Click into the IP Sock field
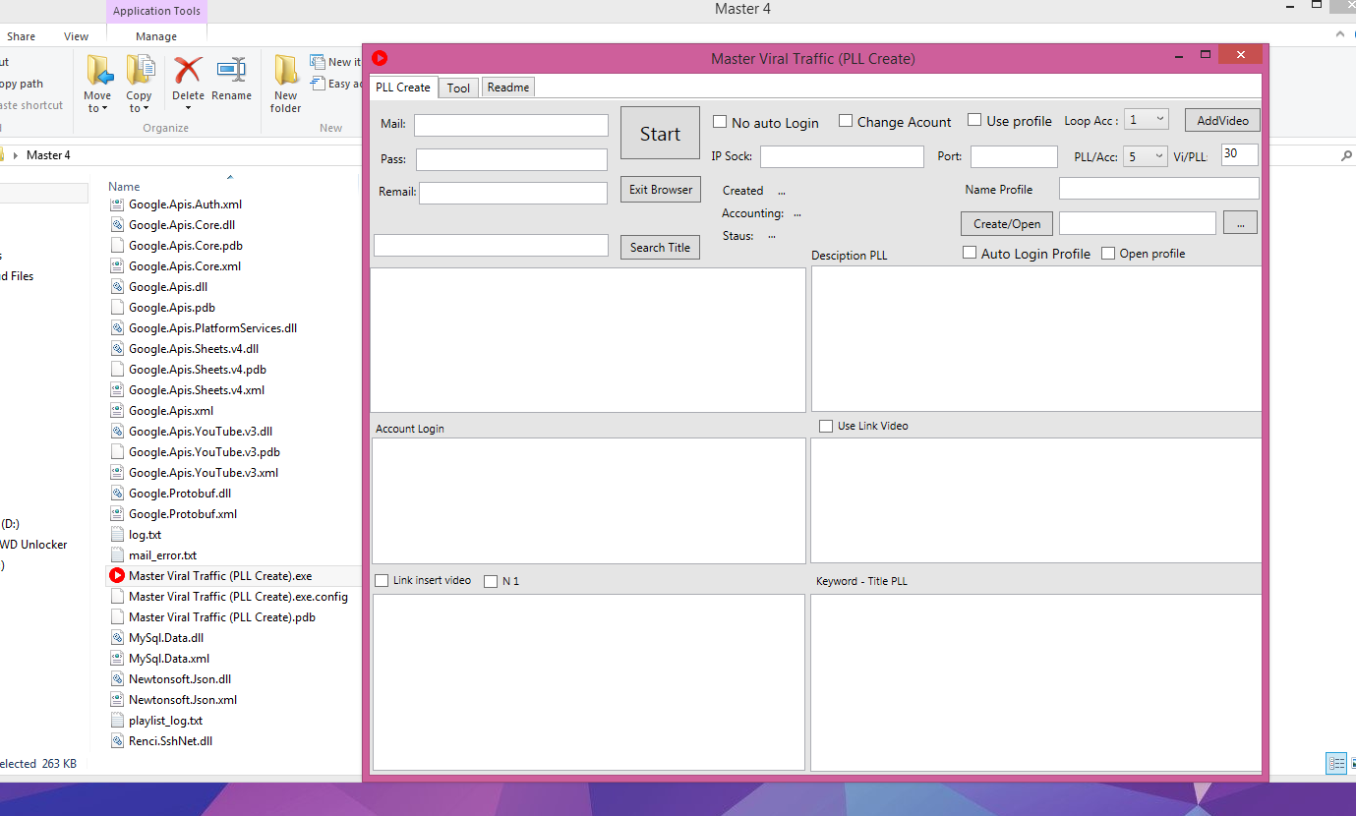The image size is (1356, 816). (842, 156)
